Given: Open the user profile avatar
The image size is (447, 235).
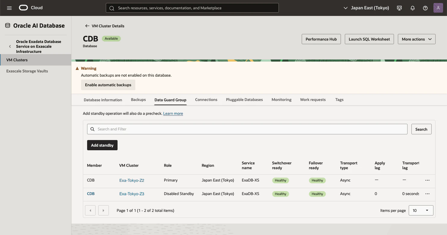Looking at the screenshot, I should click(x=438, y=8).
